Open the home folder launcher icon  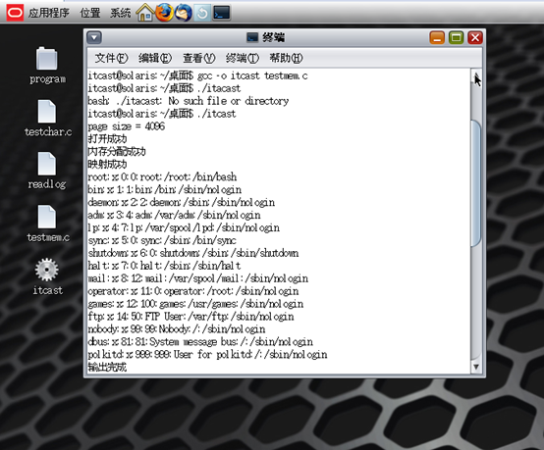144,13
